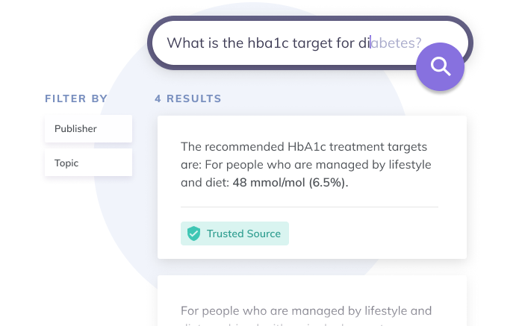Screen dimensions: 519x326
Task: Click the magnifying glass search icon
Action: (x=441, y=66)
